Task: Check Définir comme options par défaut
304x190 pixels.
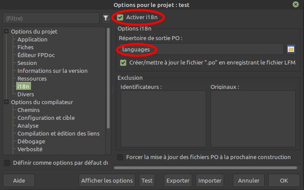Action: (7, 163)
